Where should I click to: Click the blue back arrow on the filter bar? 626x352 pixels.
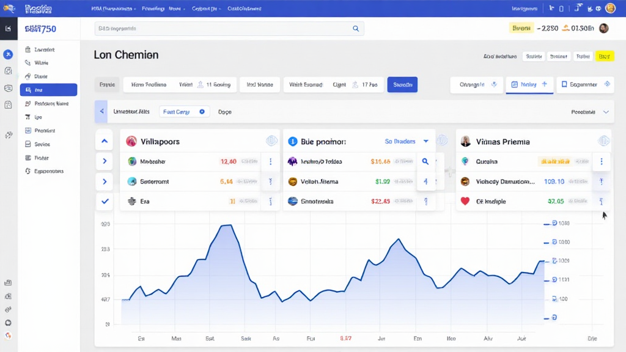[x=102, y=112]
